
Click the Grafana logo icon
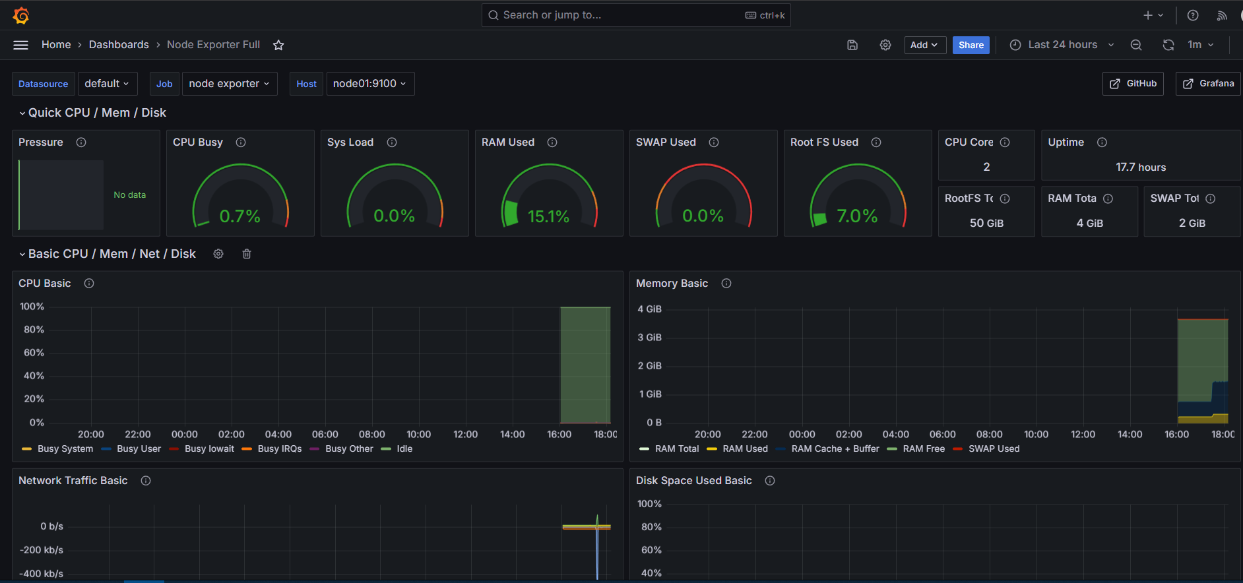point(21,15)
